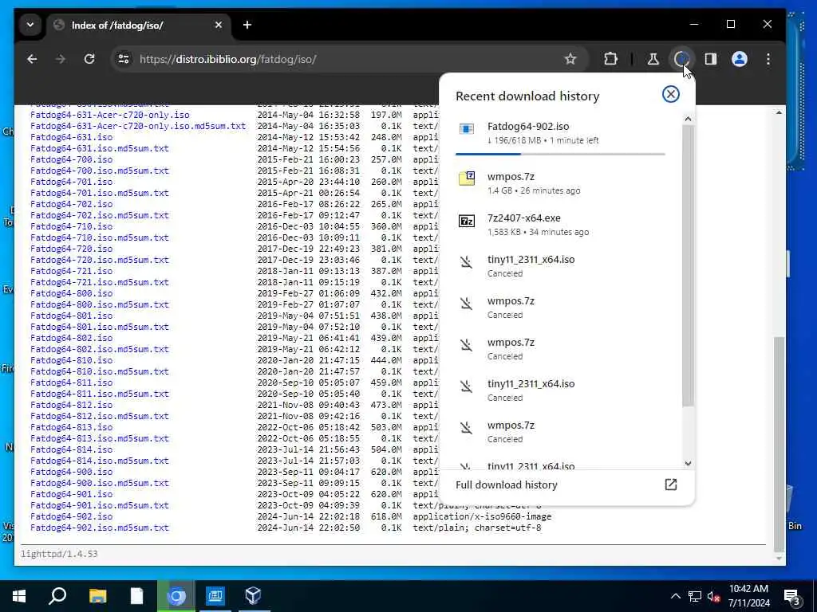Open Fatdog64-710.iso link
Viewport: 817px width, 612px height.
click(x=71, y=226)
